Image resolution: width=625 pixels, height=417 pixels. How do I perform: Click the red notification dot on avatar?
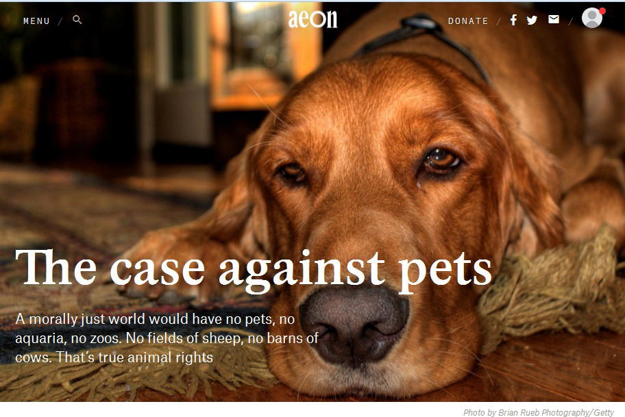point(602,11)
